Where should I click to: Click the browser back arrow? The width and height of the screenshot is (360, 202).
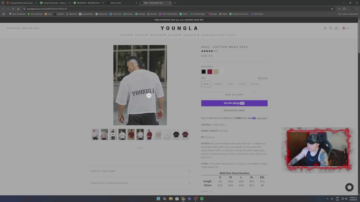point(3,9)
